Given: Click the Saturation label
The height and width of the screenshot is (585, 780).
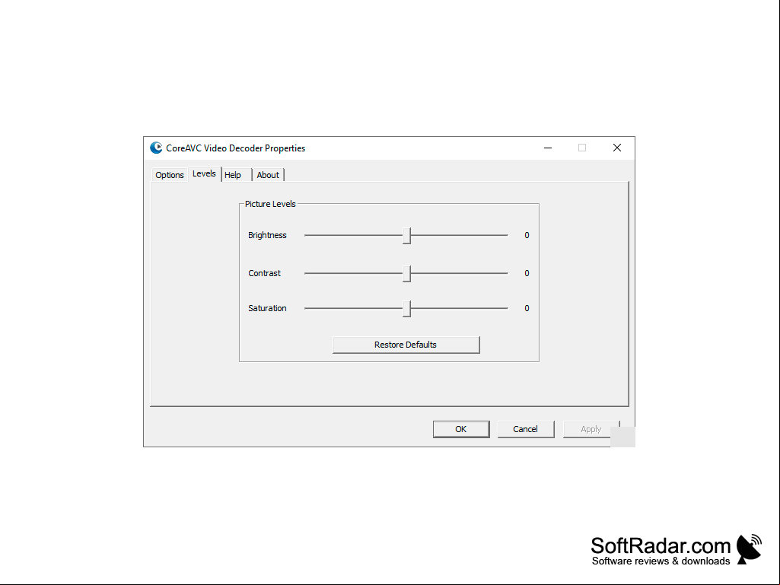Looking at the screenshot, I should coord(267,308).
